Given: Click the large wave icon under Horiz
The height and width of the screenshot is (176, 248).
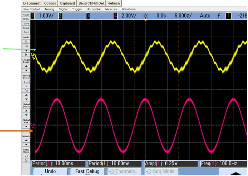Looking at the screenshot, I should click(26, 46).
